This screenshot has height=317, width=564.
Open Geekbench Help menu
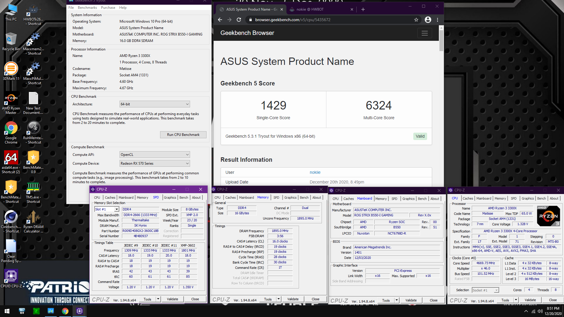click(123, 8)
